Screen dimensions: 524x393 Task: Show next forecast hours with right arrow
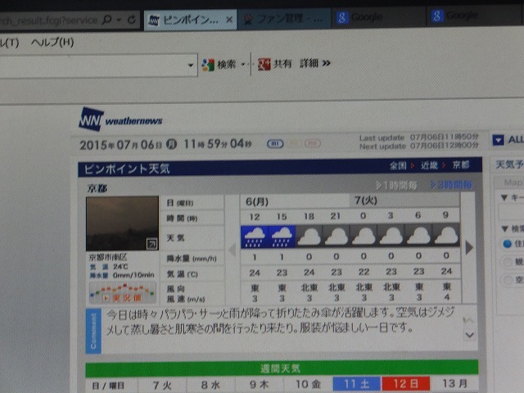coord(469,247)
